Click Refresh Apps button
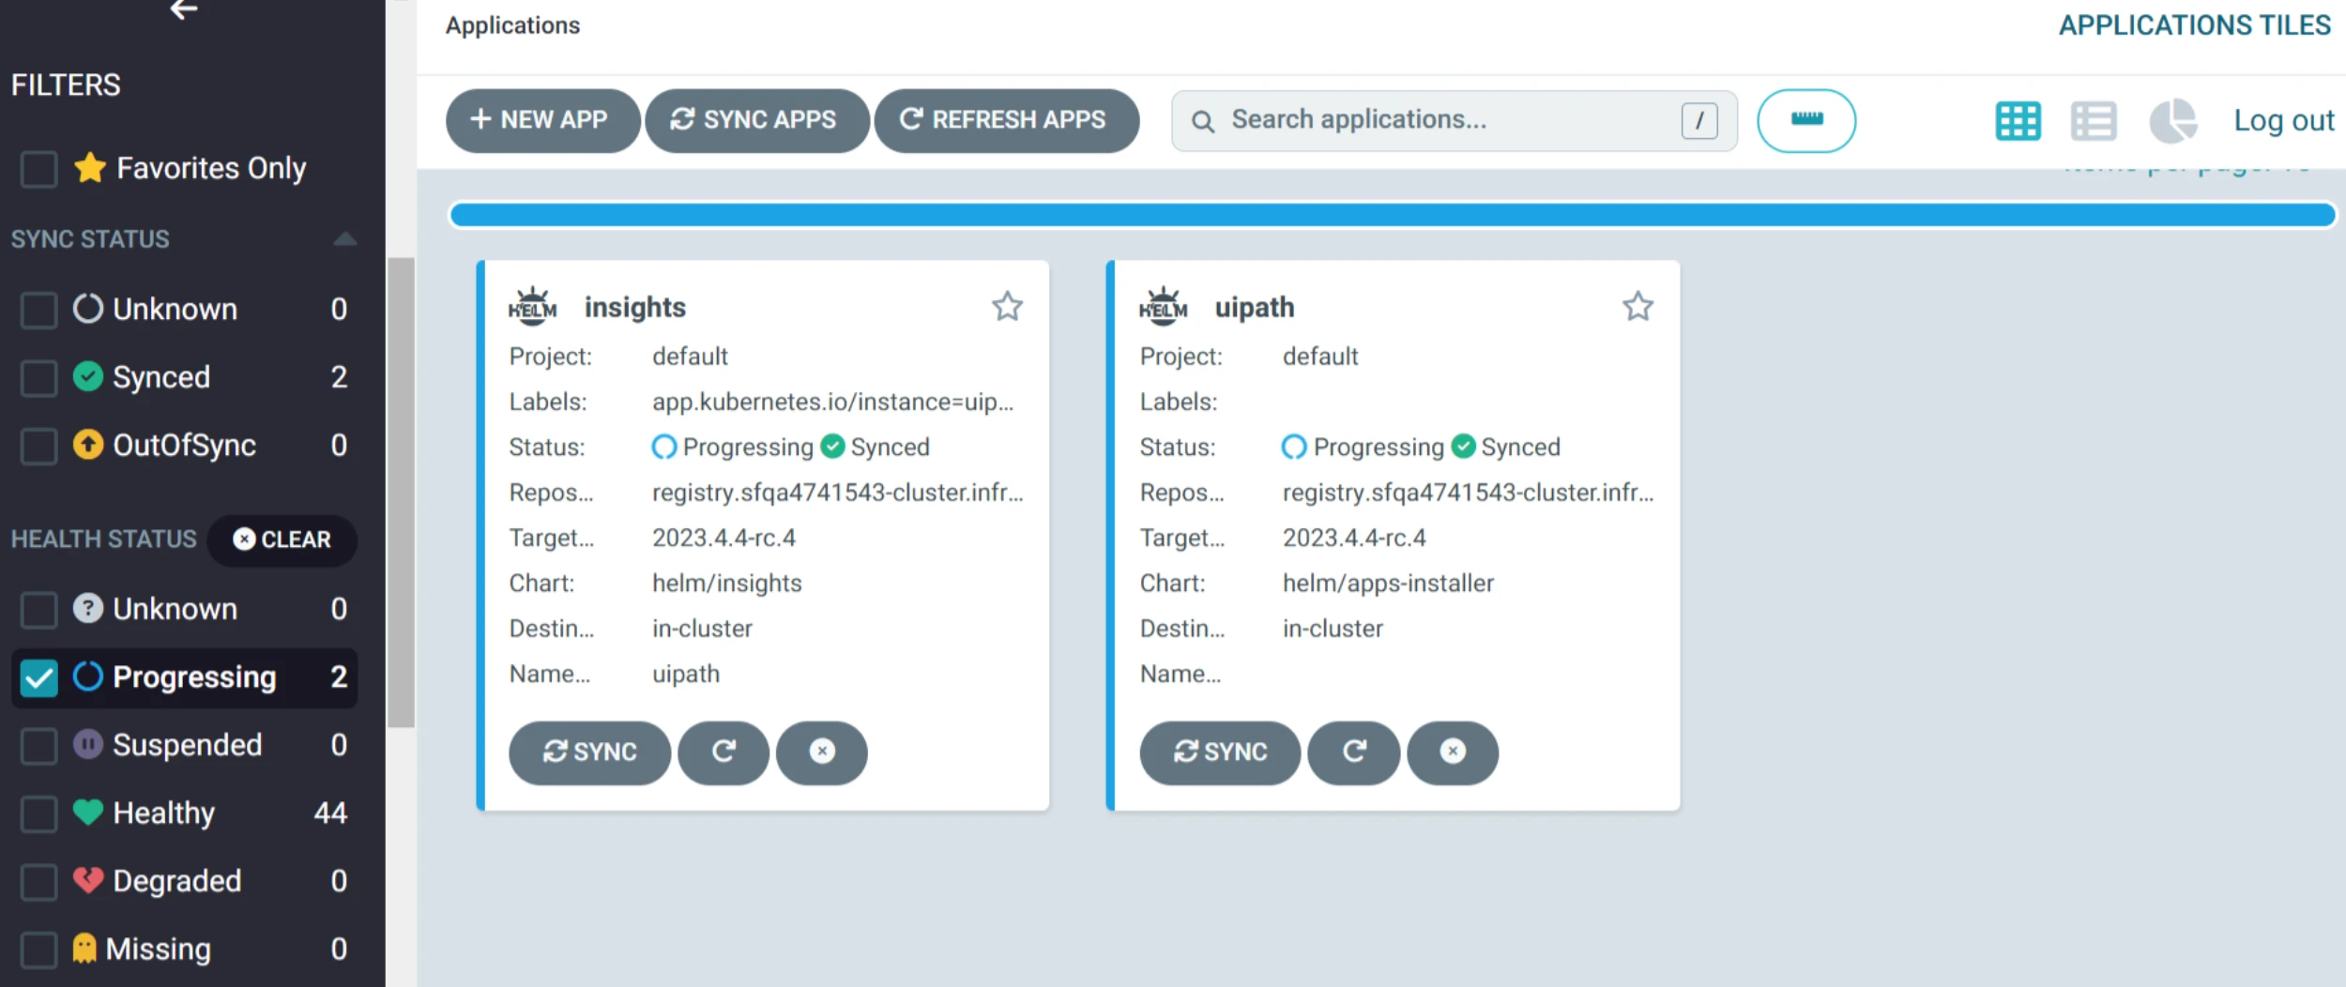Screen dimensions: 2346x987 (1006, 120)
